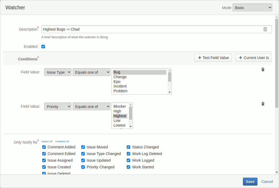Image resolution: width=279 pixels, height=188 pixels.
Task: Delete the Priority condition row
Action: tap(263, 104)
